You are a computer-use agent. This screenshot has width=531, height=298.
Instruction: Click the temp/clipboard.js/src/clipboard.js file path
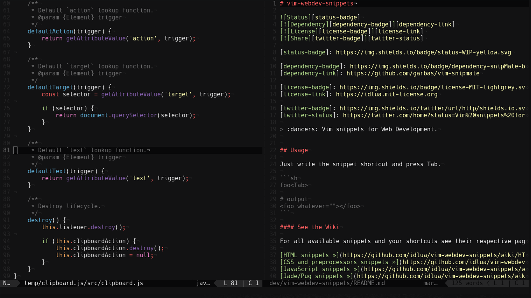click(84, 283)
